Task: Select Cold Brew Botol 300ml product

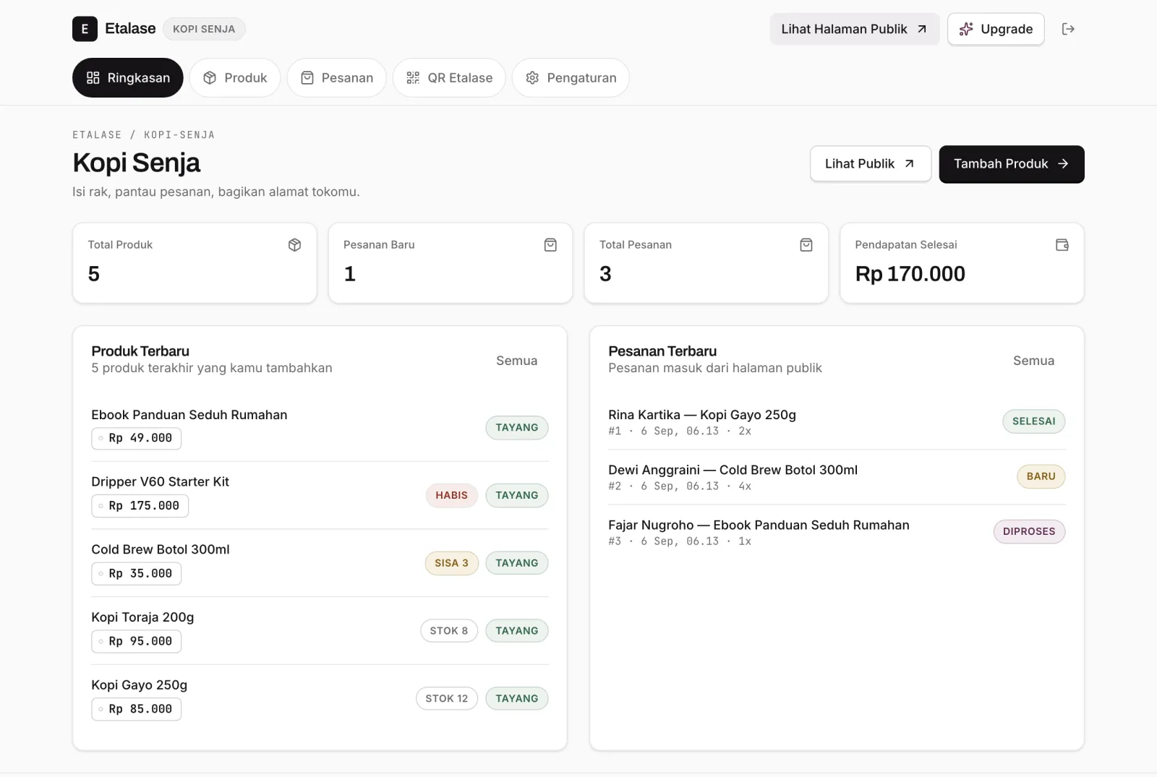Action: (x=320, y=563)
